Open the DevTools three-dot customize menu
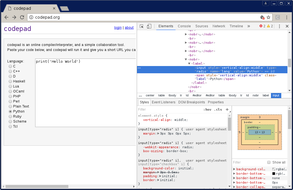Screen dimensions: 293x190 pyautogui.click(x=279, y=26)
